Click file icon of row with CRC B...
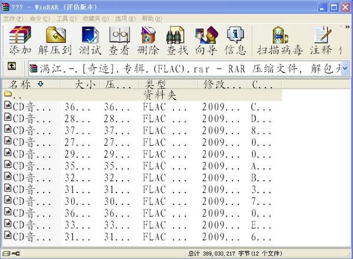Screen dimensions: 353x259 pyautogui.click(x=8, y=175)
